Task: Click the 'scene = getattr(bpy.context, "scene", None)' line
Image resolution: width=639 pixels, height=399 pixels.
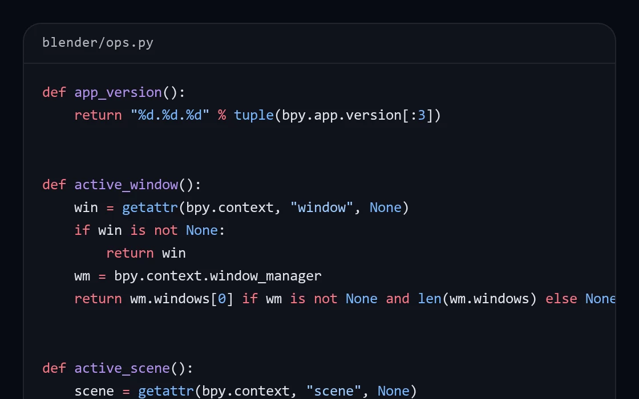Action: pyautogui.click(x=246, y=391)
